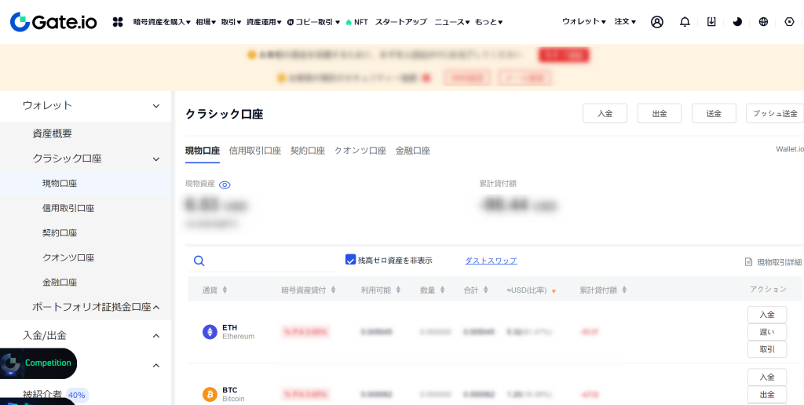Viewport: 804px width, 405px height.
Task: Open the notifications bell icon
Action: [x=685, y=22]
